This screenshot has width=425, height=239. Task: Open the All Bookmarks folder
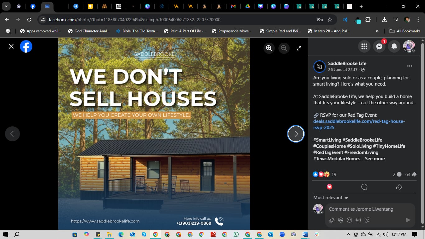(x=405, y=31)
